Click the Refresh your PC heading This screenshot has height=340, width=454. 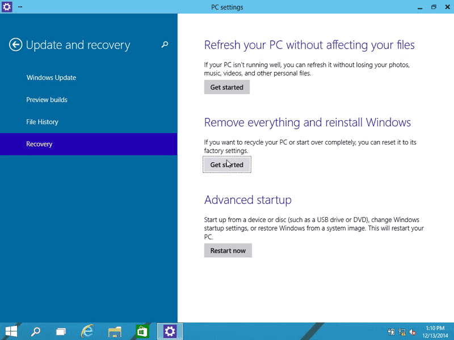[309, 45]
